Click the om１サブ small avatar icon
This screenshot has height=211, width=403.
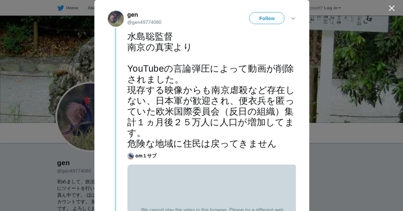(131, 156)
